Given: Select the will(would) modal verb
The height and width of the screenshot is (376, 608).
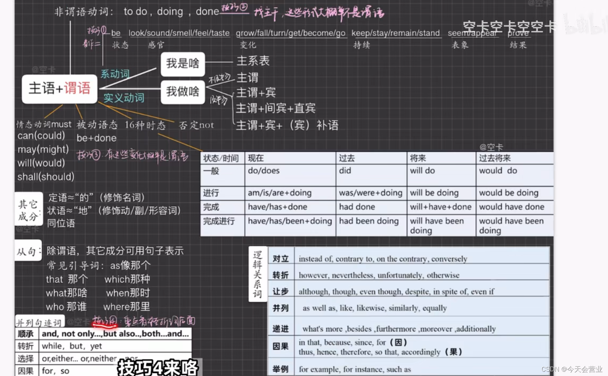Looking at the screenshot, I should click(x=41, y=163).
